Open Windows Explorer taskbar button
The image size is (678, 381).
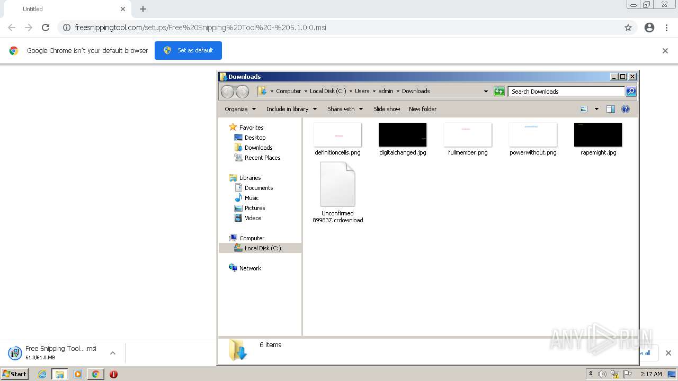click(x=59, y=374)
